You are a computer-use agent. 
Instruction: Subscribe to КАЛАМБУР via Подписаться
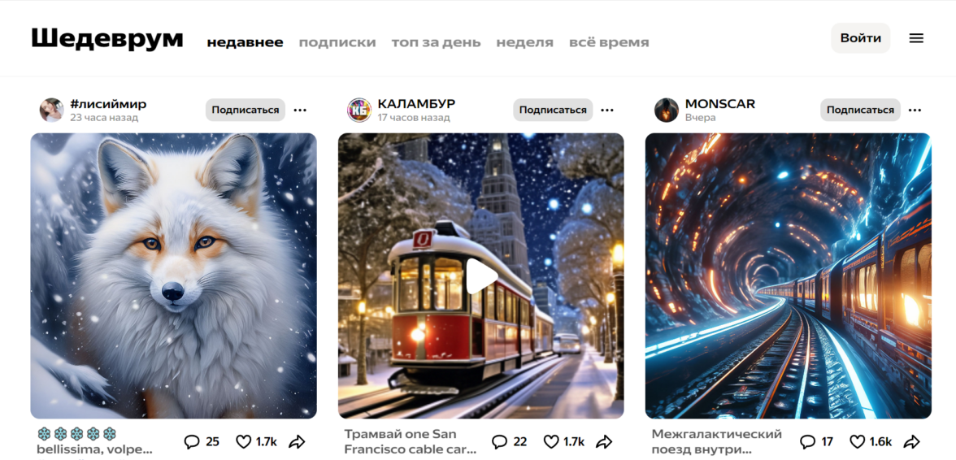(553, 111)
